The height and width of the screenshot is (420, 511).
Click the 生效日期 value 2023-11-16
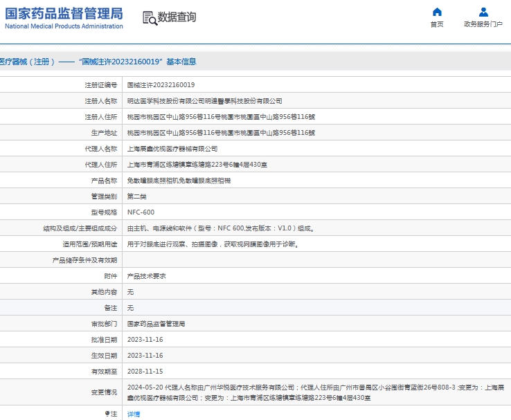[145, 356]
